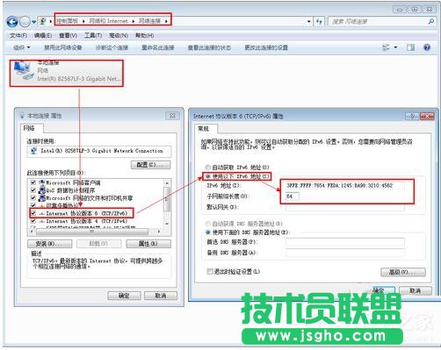The height and width of the screenshot is (350, 441).
Task: Click the Forward navigation arrow button
Action: click(x=25, y=22)
